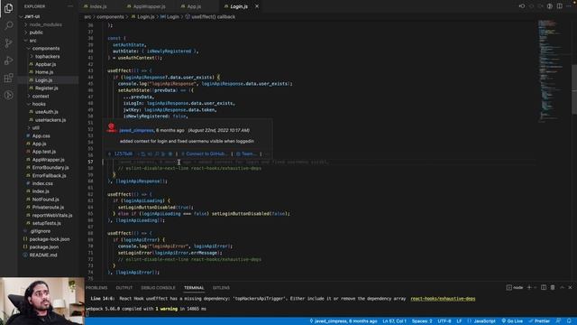The image size is (577, 325).
Task: Click Team link in blame popup
Action: pyautogui.click(x=247, y=153)
